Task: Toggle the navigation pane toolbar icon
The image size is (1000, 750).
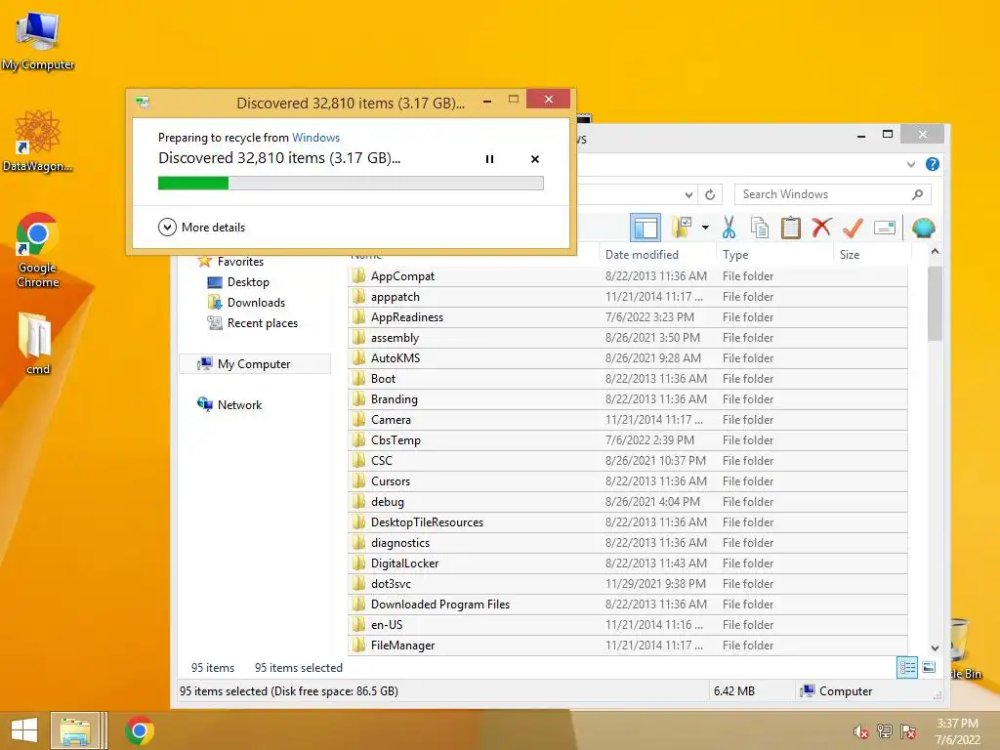Action: [x=646, y=228]
